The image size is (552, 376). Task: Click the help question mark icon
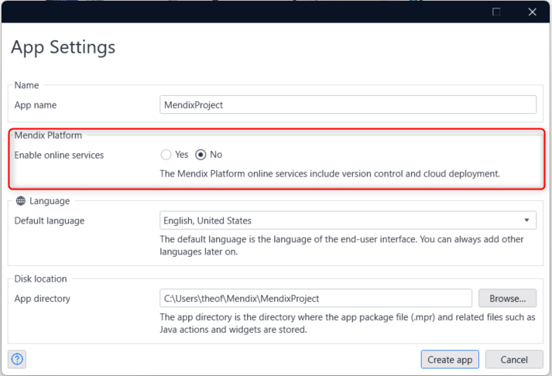[x=17, y=359]
